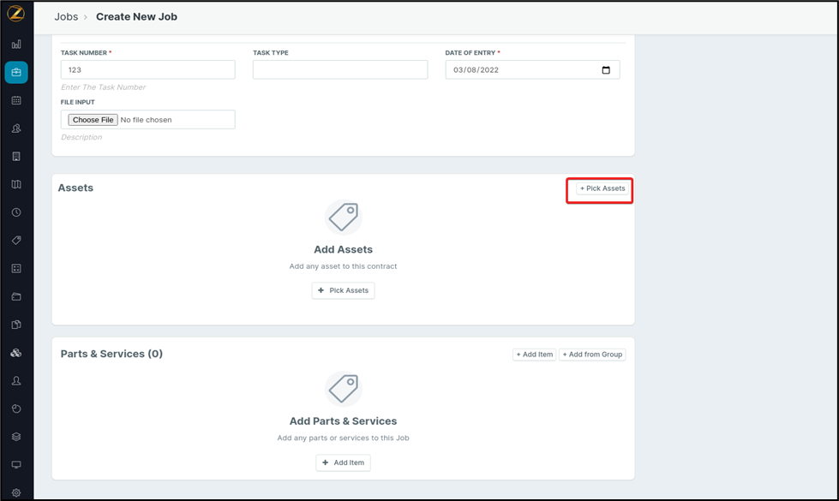The height and width of the screenshot is (501, 839).
Task: Focus the Task Number input field
Action: [x=147, y=70]
